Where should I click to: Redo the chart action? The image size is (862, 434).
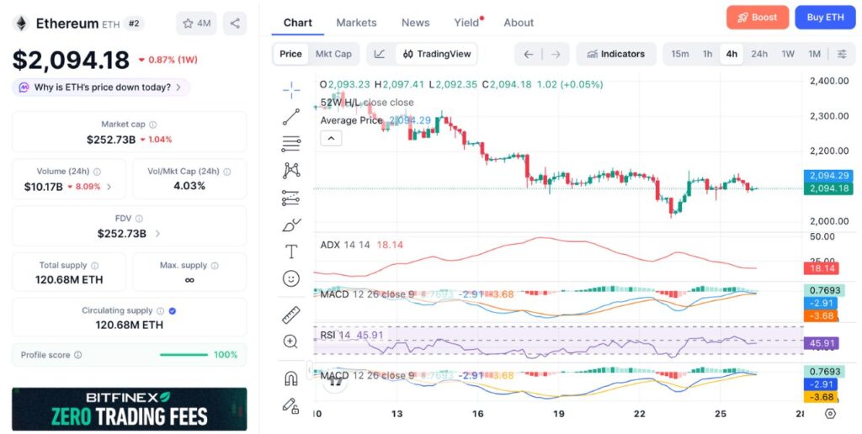point(556,54)
